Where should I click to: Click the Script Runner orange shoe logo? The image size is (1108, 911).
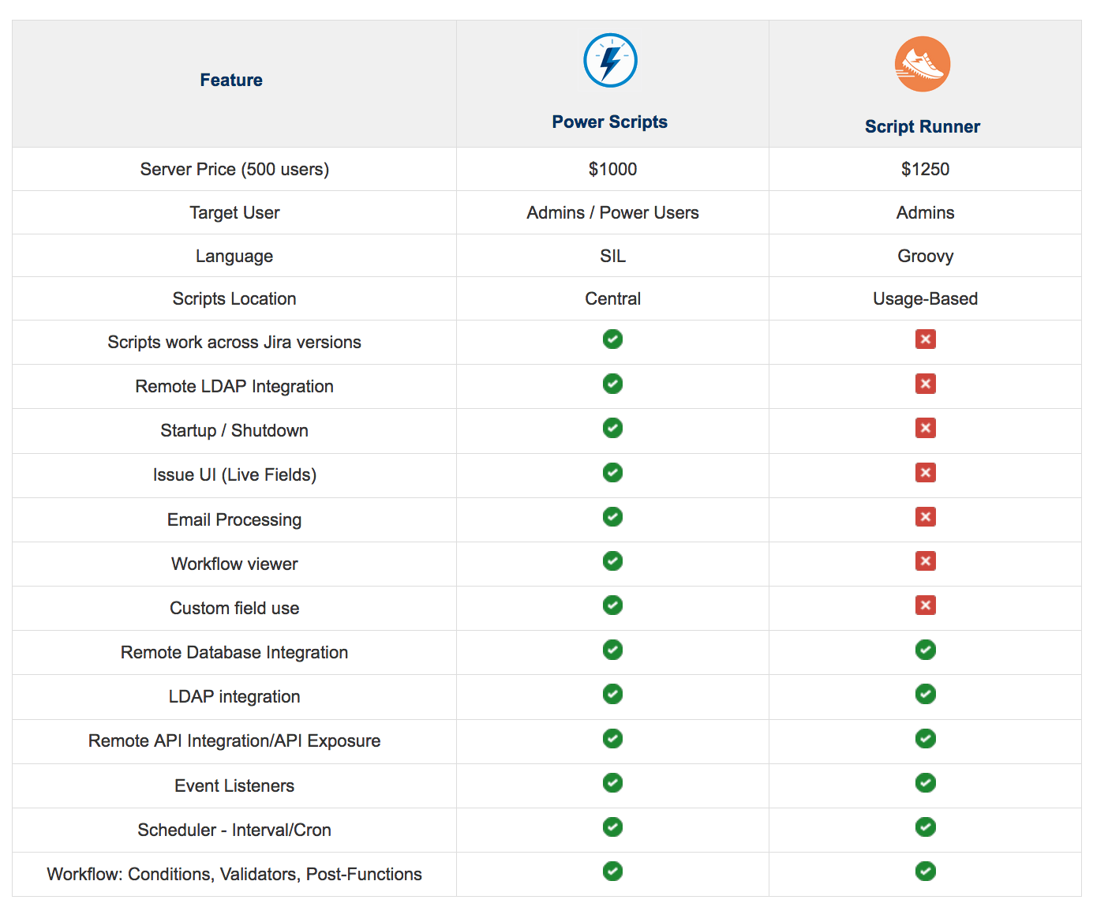(x=922, y=63)
